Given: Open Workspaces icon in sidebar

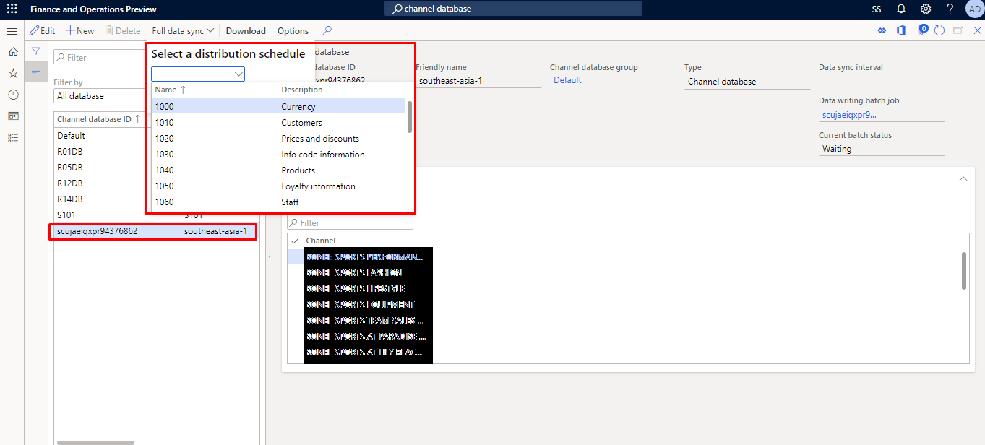Looking at the screenshot, I should (13, 116).
